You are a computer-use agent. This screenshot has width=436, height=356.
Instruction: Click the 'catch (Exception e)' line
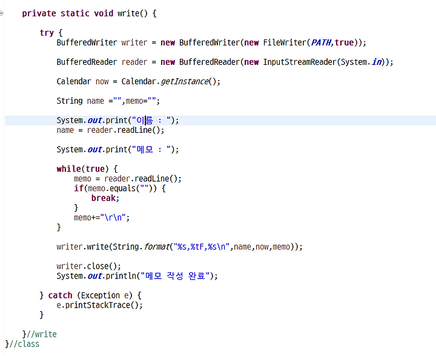point(91,295)
